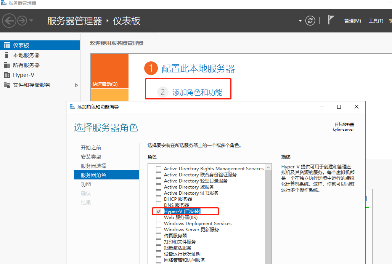Click the 添加角色和功能 link
The width and height of the screenshot is (392, 264).
pos(197,93)
